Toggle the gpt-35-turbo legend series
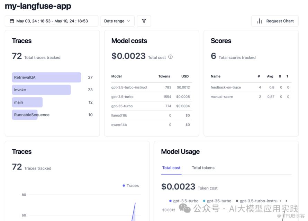The height and width of the screenshot is (221, 308). (x=217, y=201)
